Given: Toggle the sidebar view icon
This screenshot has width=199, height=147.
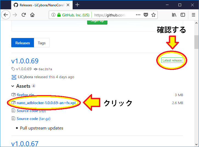Looking at the screenshot, I should pos(183,15).
